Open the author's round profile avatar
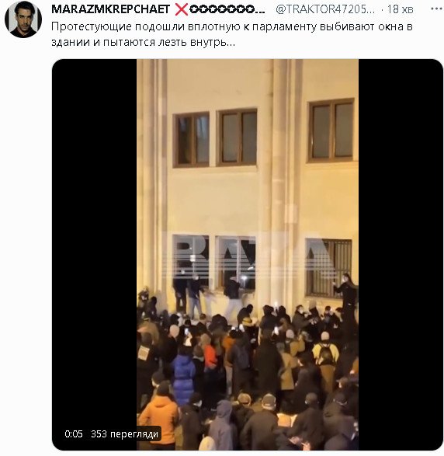444x456 pixels. point(23,19)
